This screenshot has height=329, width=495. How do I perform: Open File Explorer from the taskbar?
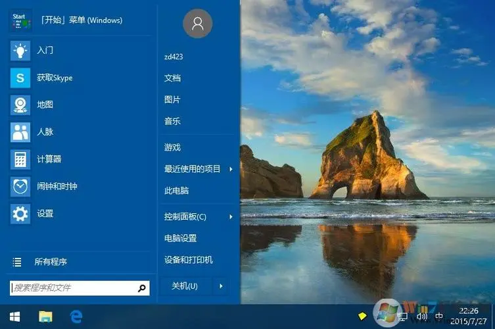[45, 317]
